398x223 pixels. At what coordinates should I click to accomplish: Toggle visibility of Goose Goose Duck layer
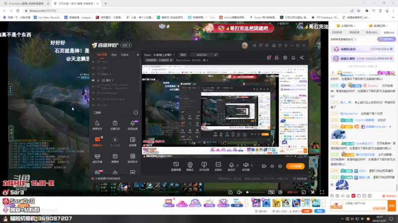tap(93, 99)
